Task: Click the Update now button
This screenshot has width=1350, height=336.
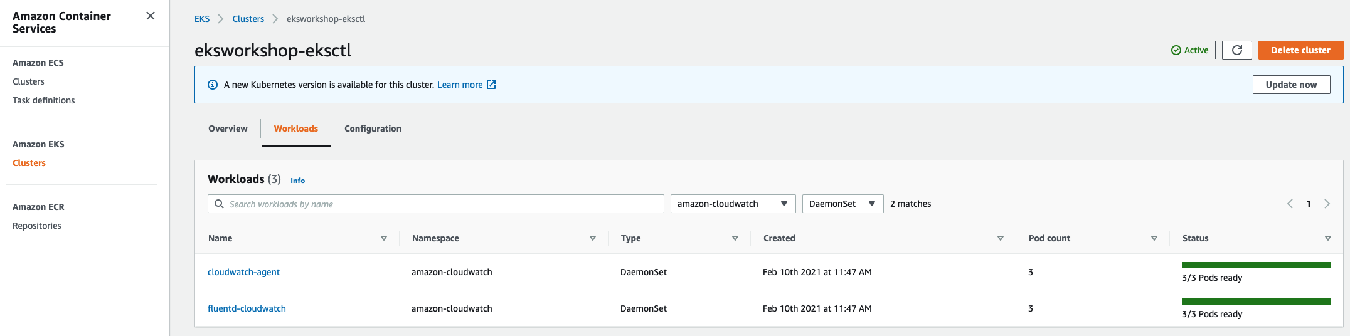Action: pos(1292,85)
